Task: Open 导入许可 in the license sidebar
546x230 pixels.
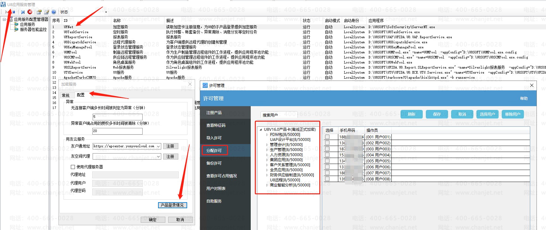Action: tap(225, 138)
